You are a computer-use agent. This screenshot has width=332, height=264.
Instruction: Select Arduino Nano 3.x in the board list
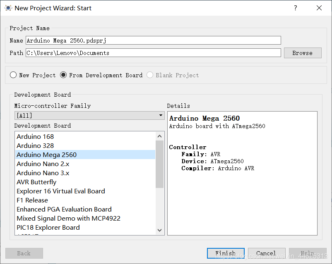click(x=85, y=173)
